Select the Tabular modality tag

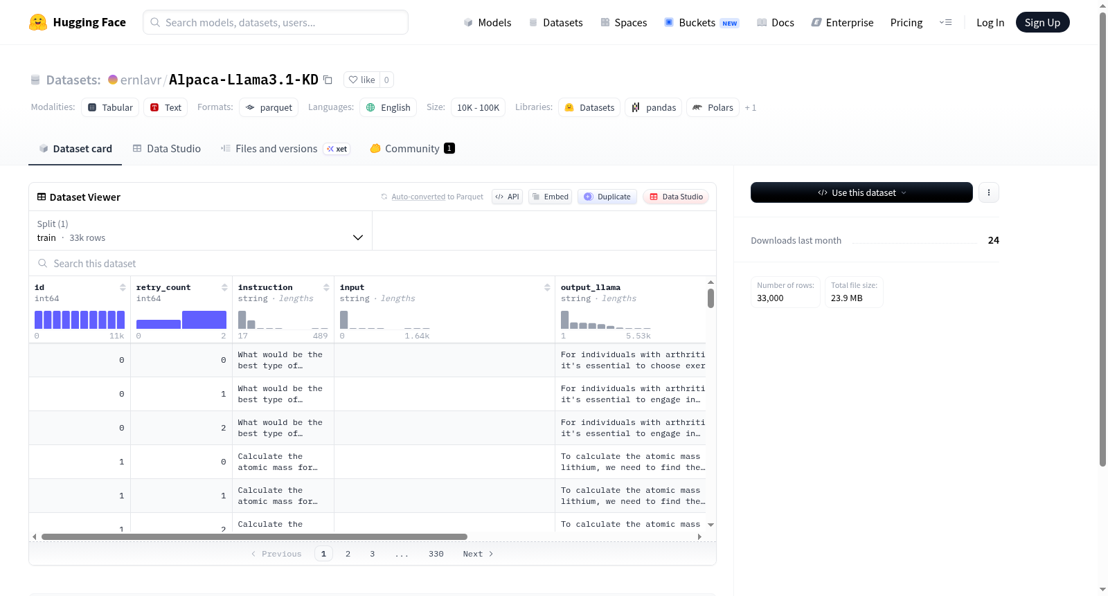(110, 107)
